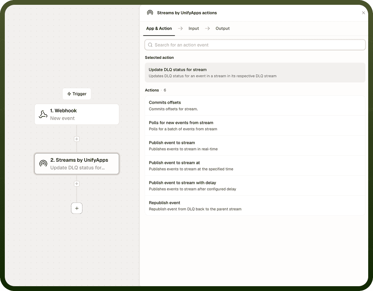Click the Streams by UnifyApps node icon
The height and width of the screenshot is (291, 373).
click(x=43, y=164)
